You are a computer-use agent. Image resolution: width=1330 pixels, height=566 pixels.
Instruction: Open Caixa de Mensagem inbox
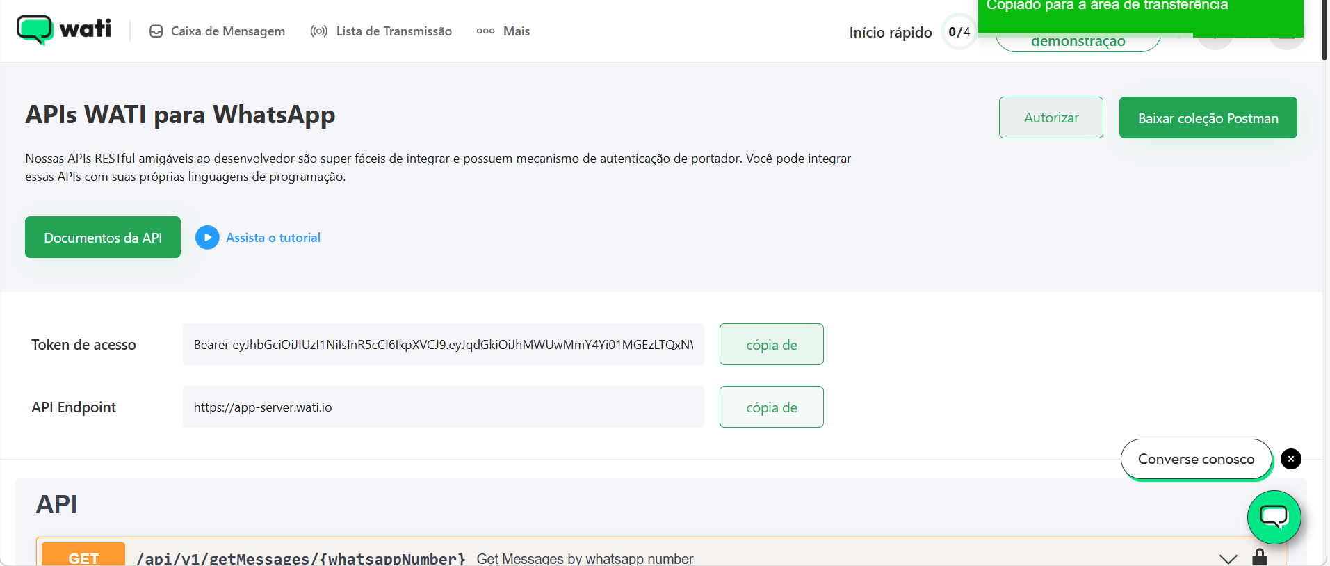(217, 31)
